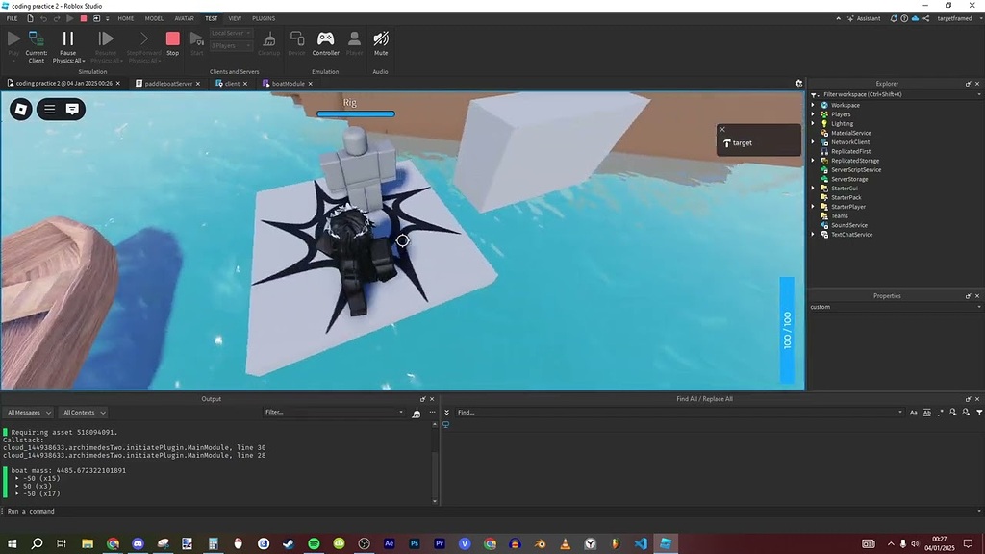Screen dimensions: 985x554
Task: Toggle regex option in Find All
Action: pos(940,413)
